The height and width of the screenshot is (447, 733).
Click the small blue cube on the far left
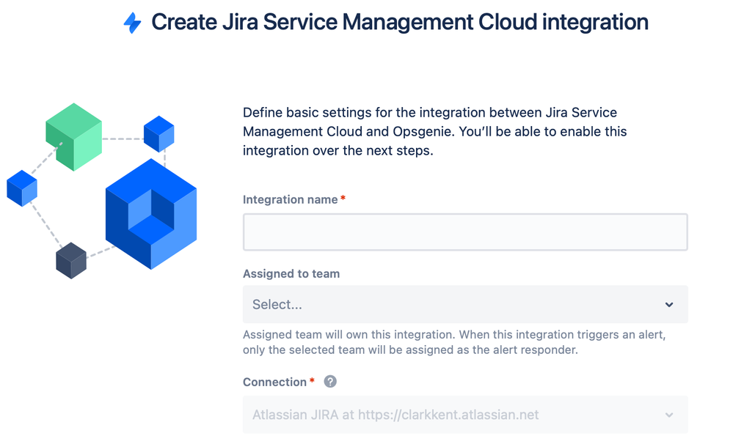[21, 188]
